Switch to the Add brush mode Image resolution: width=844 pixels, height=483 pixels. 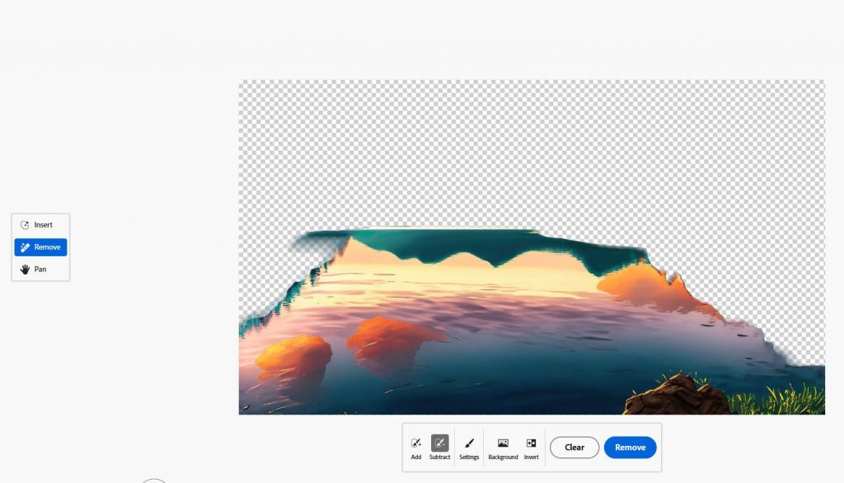tap(416, 448)
